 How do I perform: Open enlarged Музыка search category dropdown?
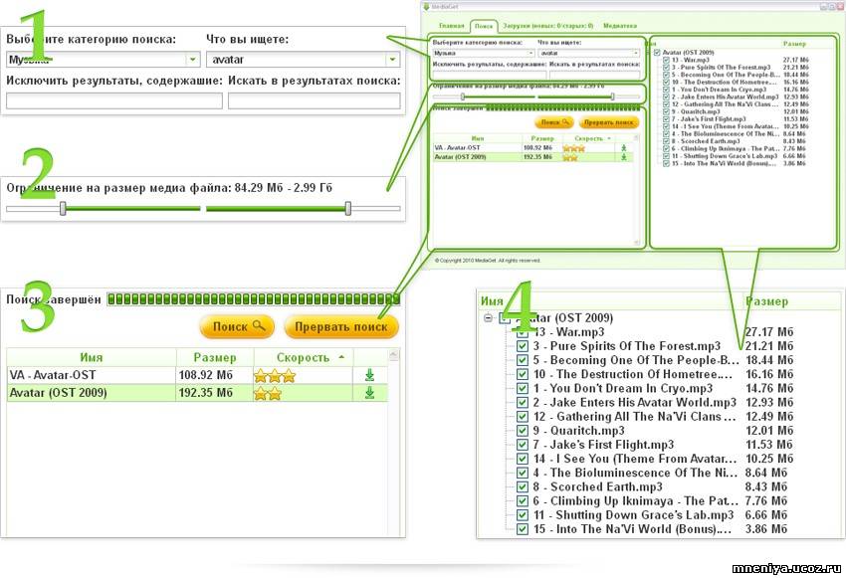[x=193, y=60]
